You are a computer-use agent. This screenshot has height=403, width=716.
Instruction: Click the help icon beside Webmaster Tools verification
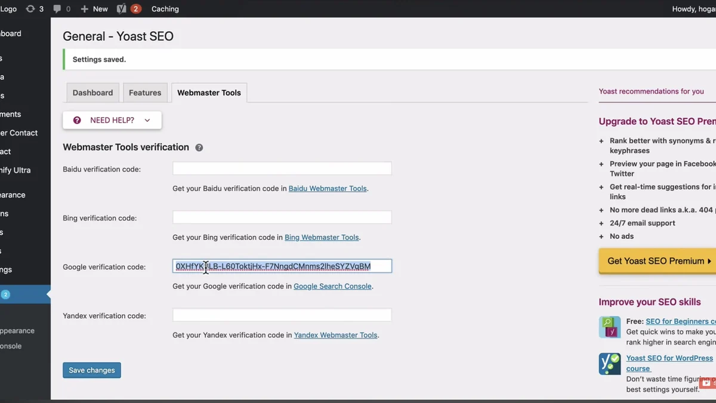pos(199,147)
